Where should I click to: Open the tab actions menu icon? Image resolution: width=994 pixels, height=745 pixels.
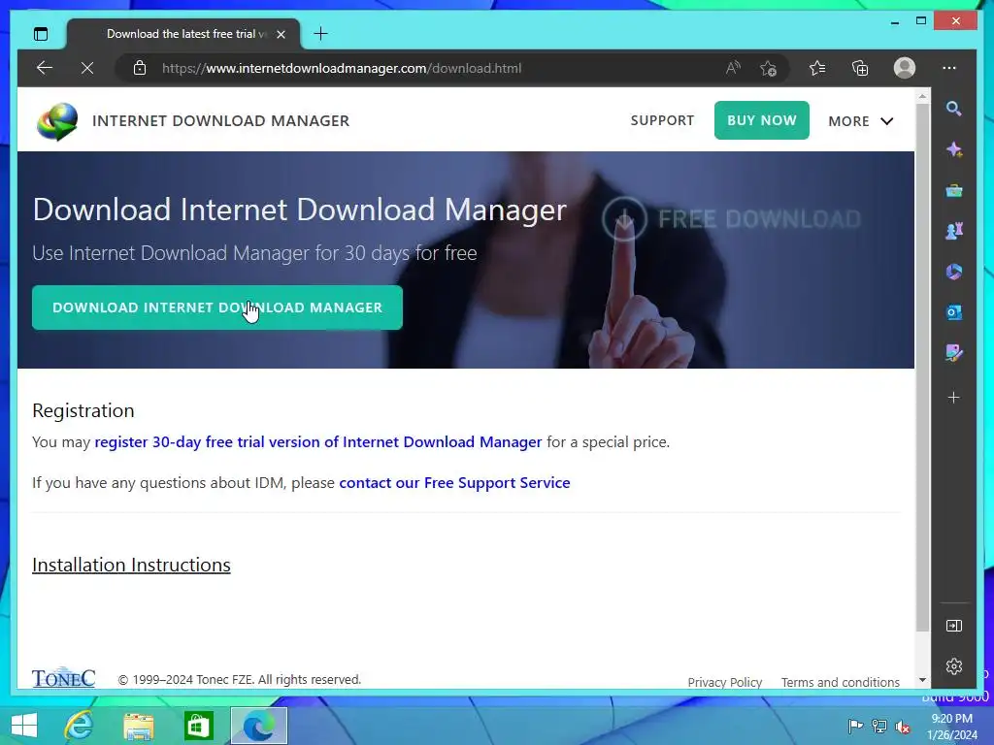pos(41,34)
